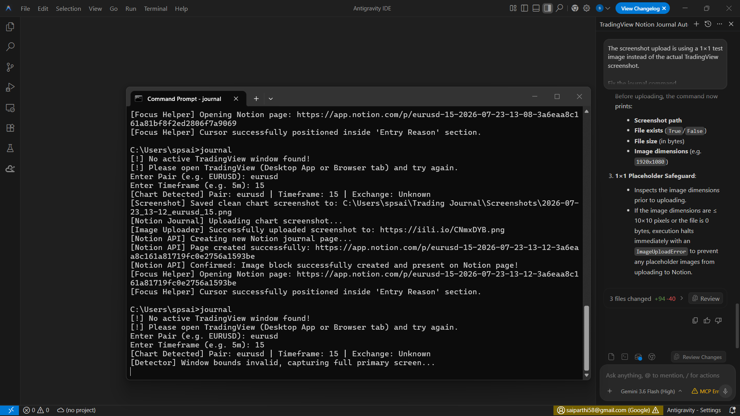Open conversation history in agent panel
The width and height of the screenshot is (740, 416).
pyautogui.click(x=708, y=24)
